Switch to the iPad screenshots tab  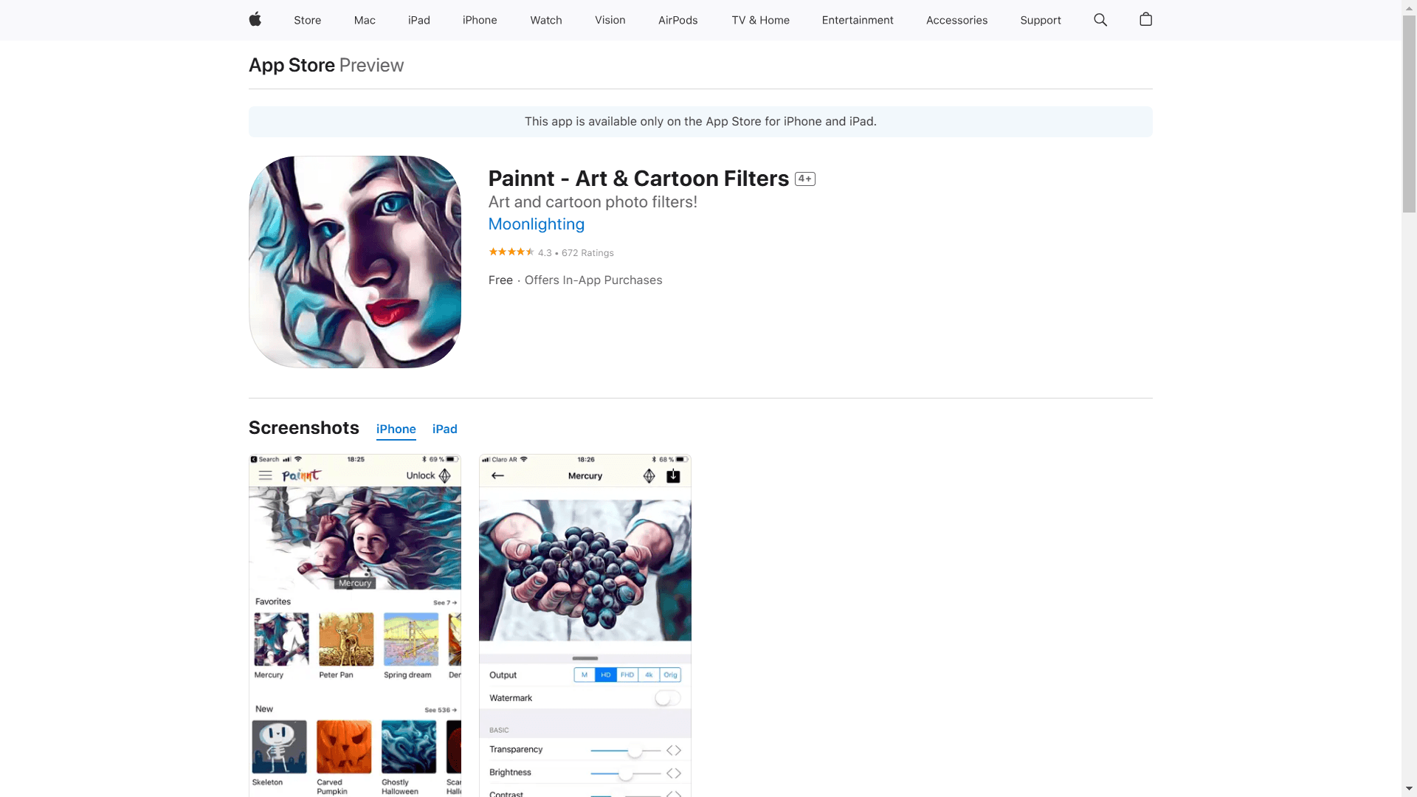(x=444, y=429)
